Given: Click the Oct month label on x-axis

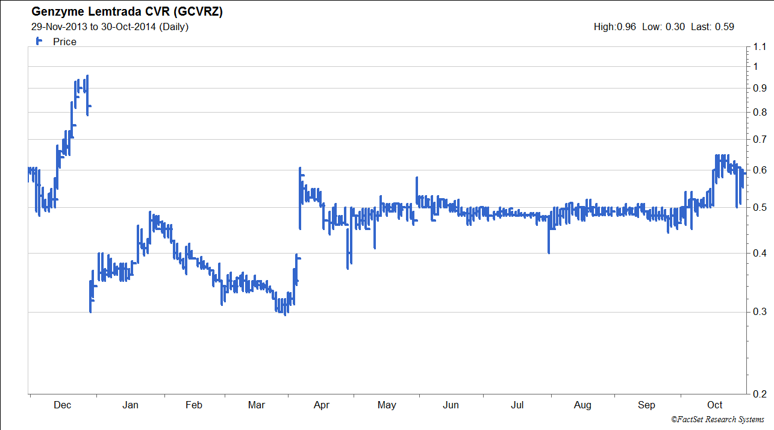Looking at the screenshot, I should [x=714, y=405].
